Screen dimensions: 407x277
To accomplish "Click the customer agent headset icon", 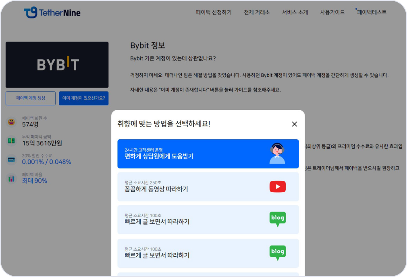I will click(277, 153).
